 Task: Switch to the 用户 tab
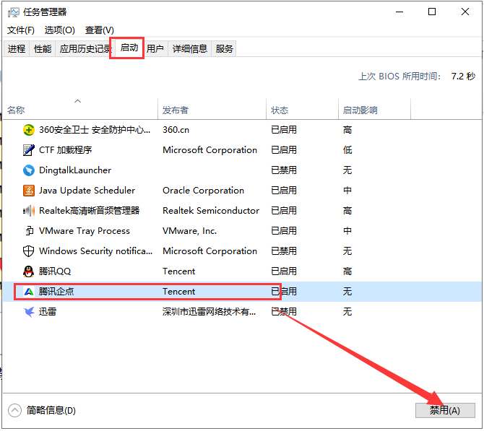[x=155, y=49]
